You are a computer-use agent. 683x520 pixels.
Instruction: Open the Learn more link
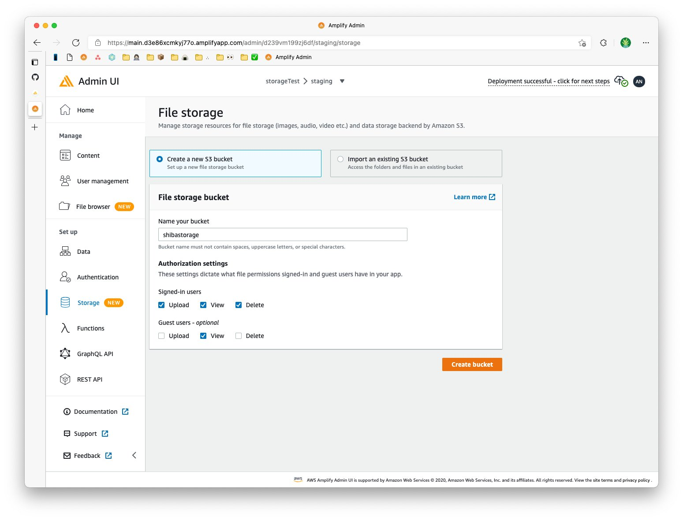click(474, 197)
